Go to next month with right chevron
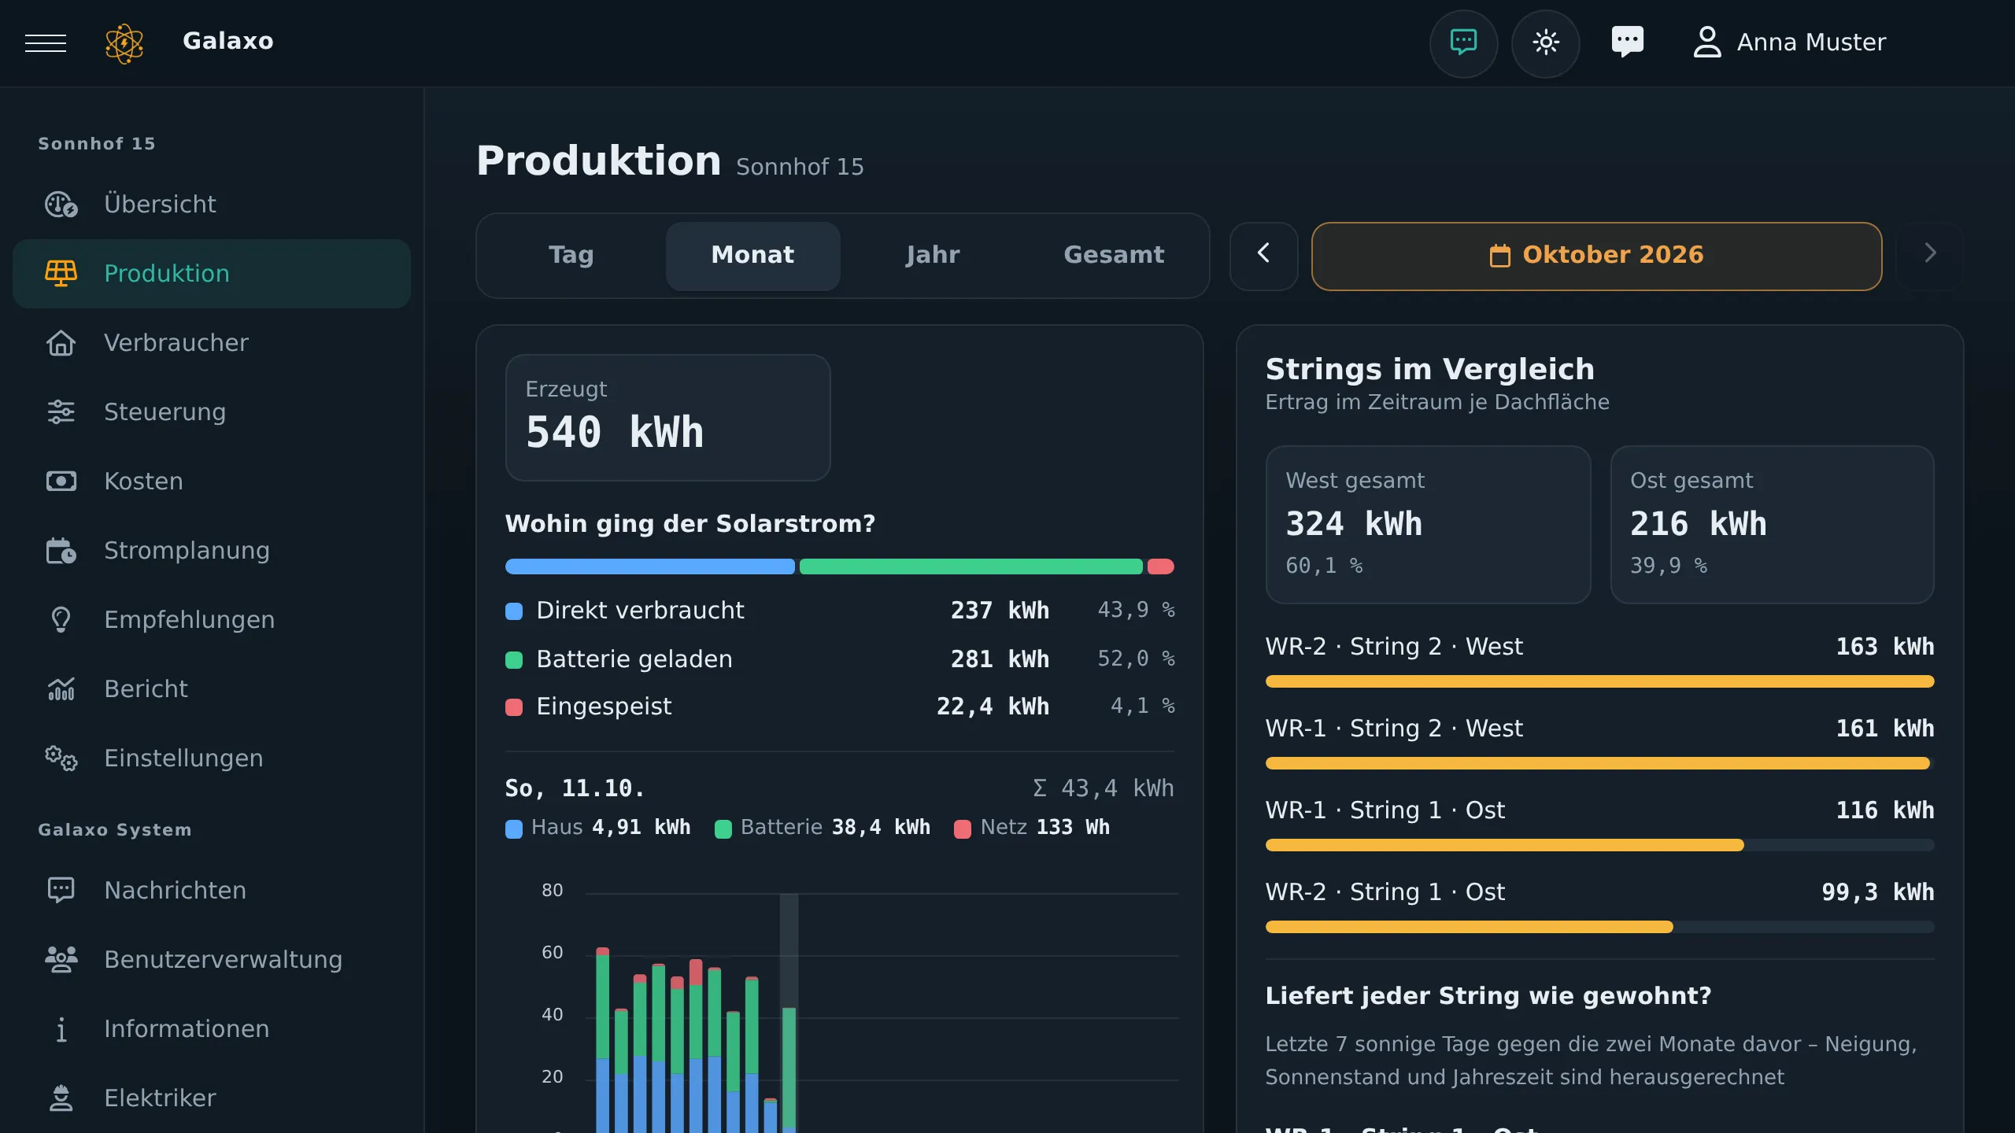This screenshot has width=2015, height=1133. point(1930,256)
